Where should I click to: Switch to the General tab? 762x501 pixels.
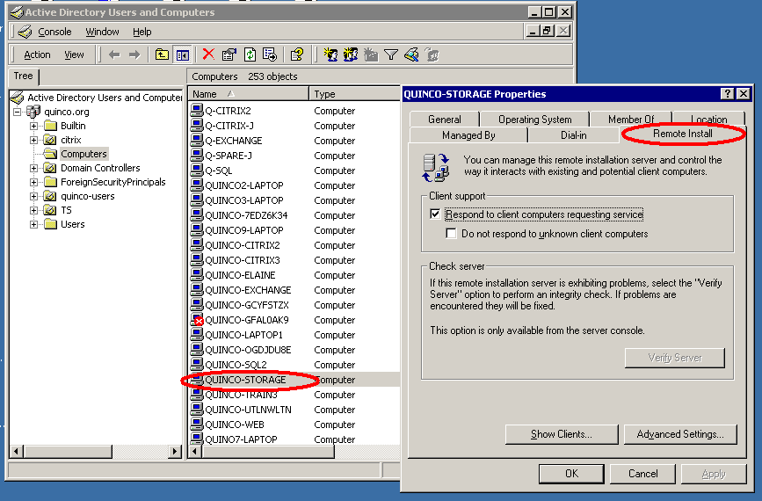pos(444,119)
